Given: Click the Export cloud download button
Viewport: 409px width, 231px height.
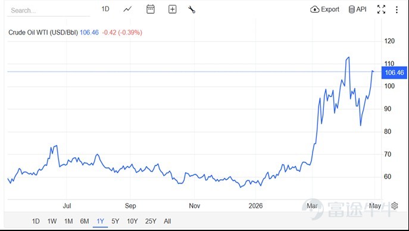Looking at the screenshot, I should coord(324,10).
